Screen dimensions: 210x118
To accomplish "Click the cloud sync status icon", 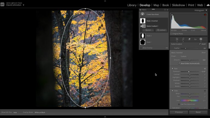I will [x=208, y=5].
